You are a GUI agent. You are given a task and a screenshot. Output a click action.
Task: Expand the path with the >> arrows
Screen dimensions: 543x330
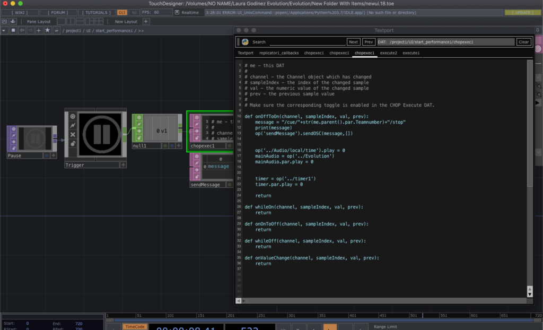point(141,31)
